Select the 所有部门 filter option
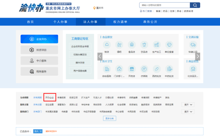The image size is (220, 136). tap(37, 111)
